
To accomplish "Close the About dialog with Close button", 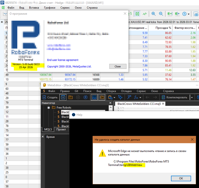I will coord(118,66).
